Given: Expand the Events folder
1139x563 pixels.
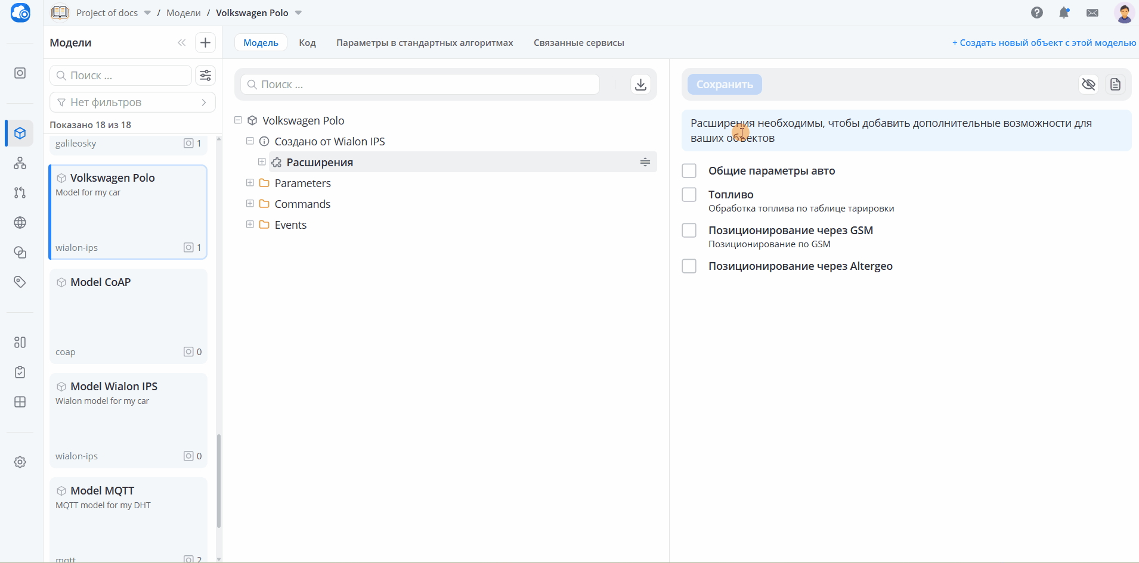Looking at the screenshot, I should coord(250,225).
